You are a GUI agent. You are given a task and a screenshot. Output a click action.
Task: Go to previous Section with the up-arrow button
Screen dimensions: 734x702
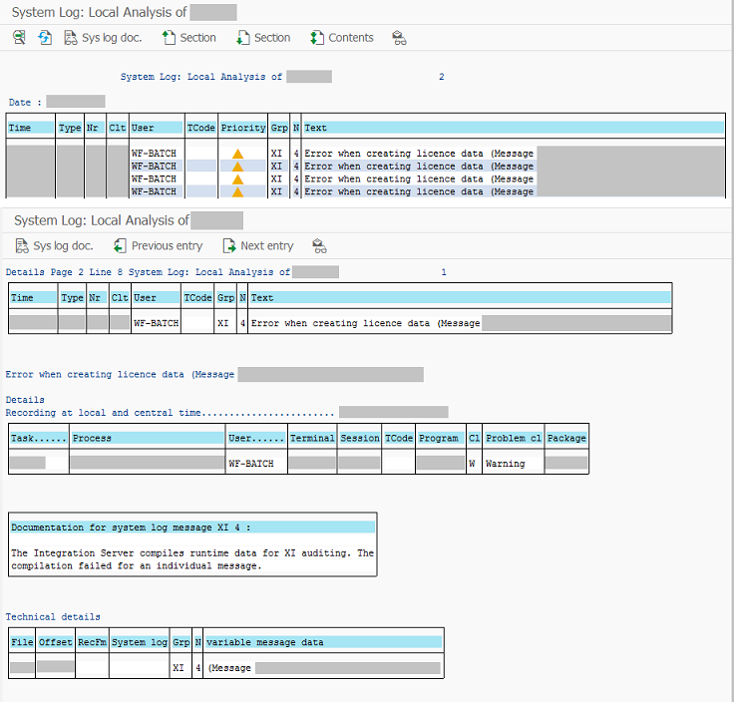point(189,38)
